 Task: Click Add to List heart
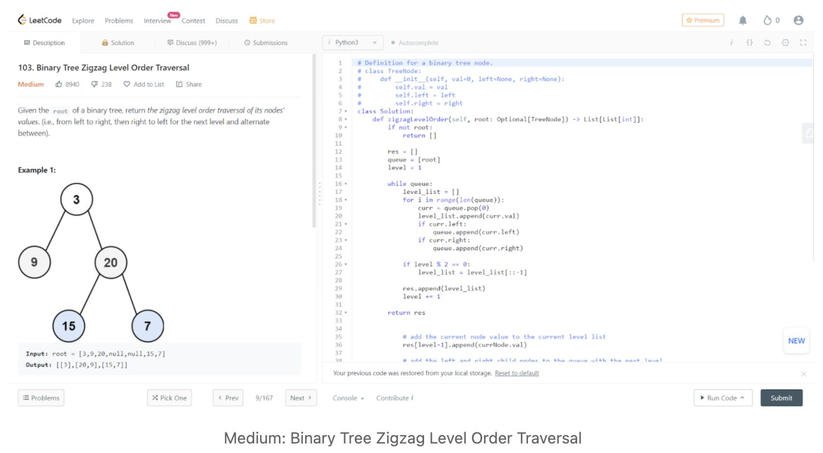[x=127, y=84]
